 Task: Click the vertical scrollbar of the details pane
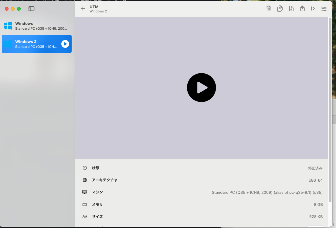[x=330, y=110]
